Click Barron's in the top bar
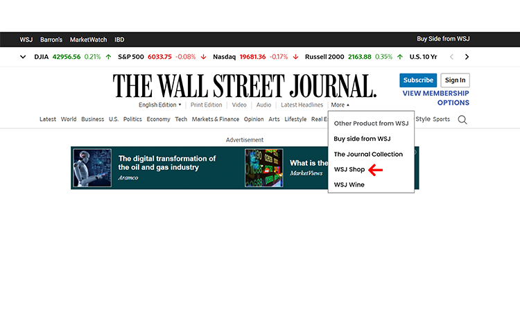Viewport: 520px width, 312px height. point(51,40)
